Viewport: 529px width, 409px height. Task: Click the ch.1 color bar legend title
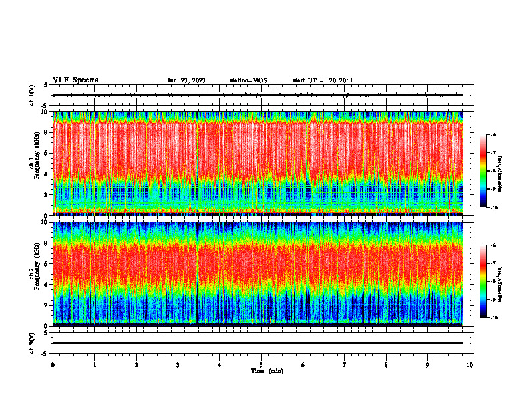coord(500,174)
